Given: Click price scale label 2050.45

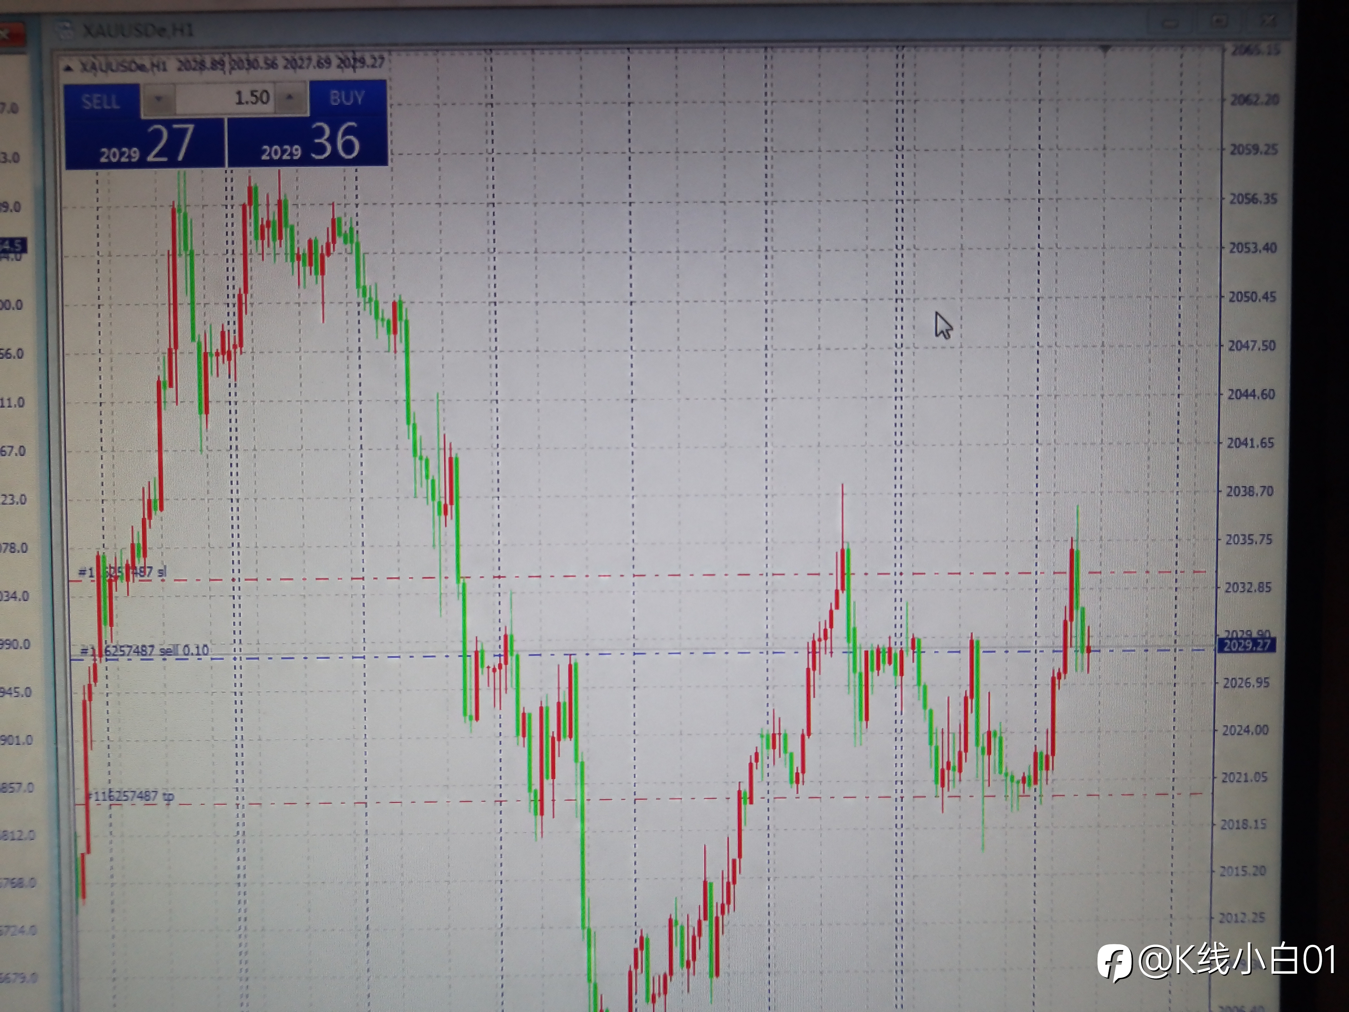Looking at the screenshot, I should 1251,297.
